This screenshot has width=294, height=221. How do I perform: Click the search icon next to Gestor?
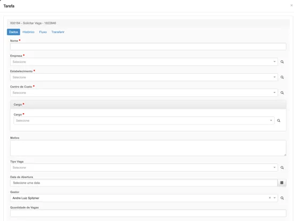(282, 198)
